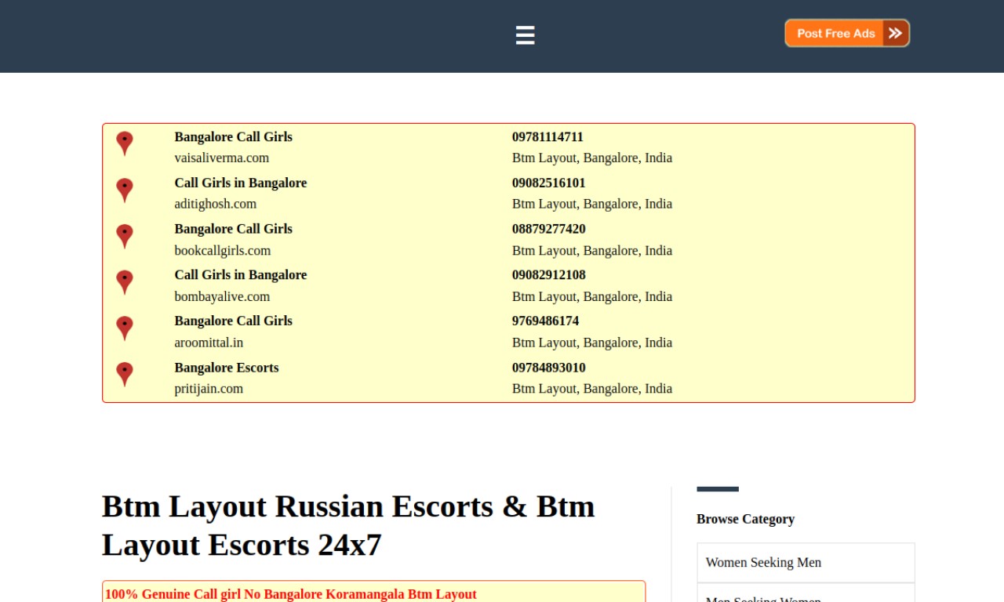The height and width of the screenshot is (602, 1004).
Task: Click the Browse Category heading
Action: [x=745, y=519]
